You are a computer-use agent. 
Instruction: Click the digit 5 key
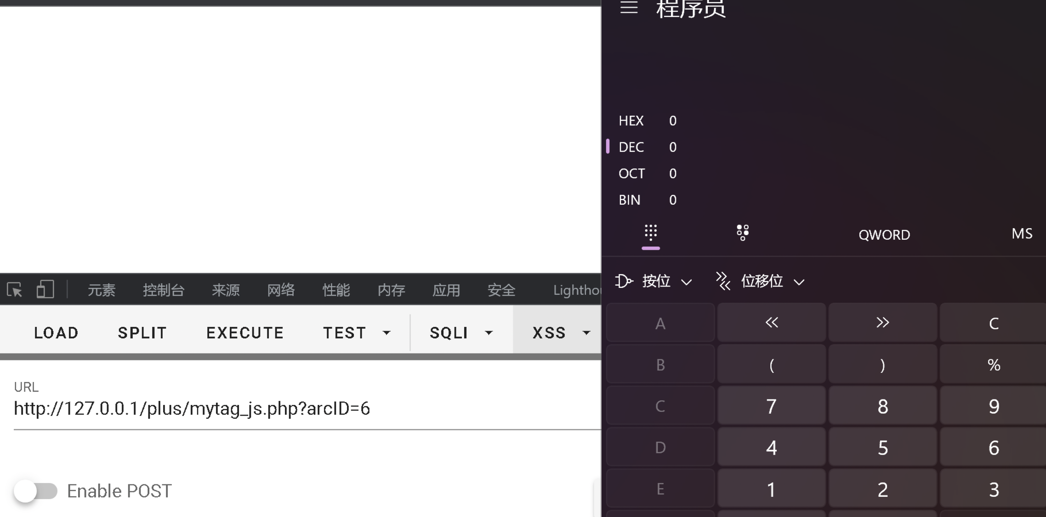883,447
